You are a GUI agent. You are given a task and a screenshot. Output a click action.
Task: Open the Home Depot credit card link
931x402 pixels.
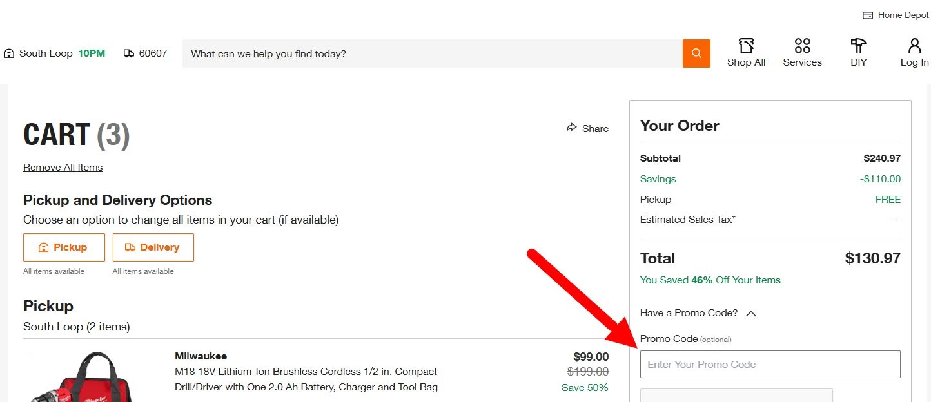tap(896, 15)
